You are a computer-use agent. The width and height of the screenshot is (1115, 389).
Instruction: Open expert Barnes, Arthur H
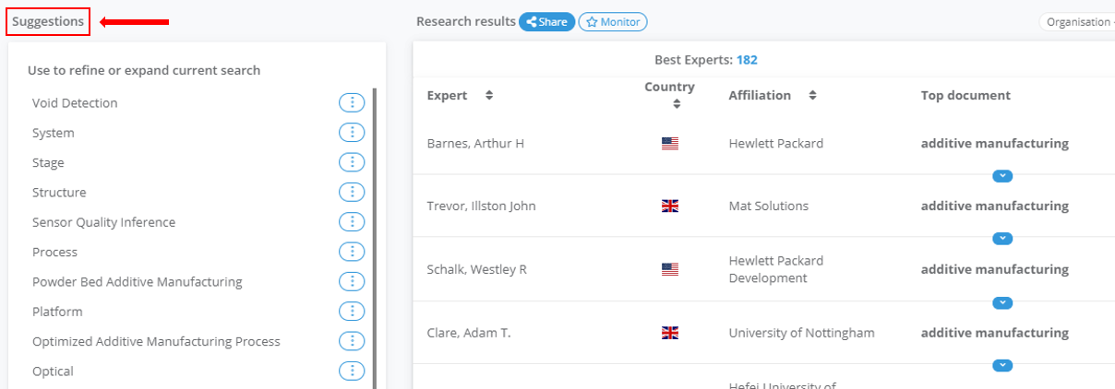475,144
